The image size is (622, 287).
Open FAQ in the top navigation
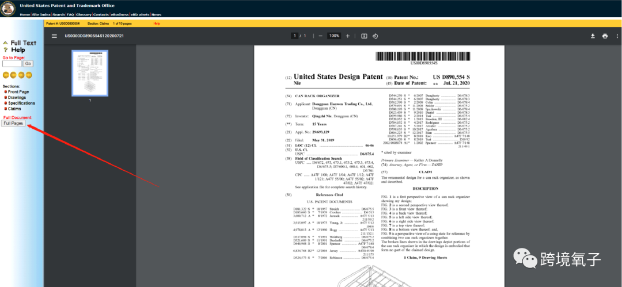tap(70, 14)
